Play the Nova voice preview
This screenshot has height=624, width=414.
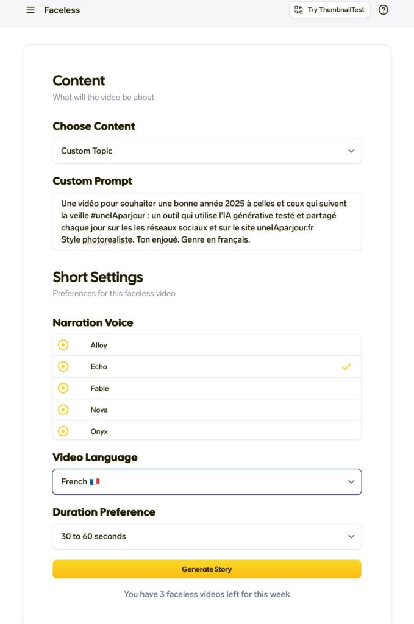[63, 409]
